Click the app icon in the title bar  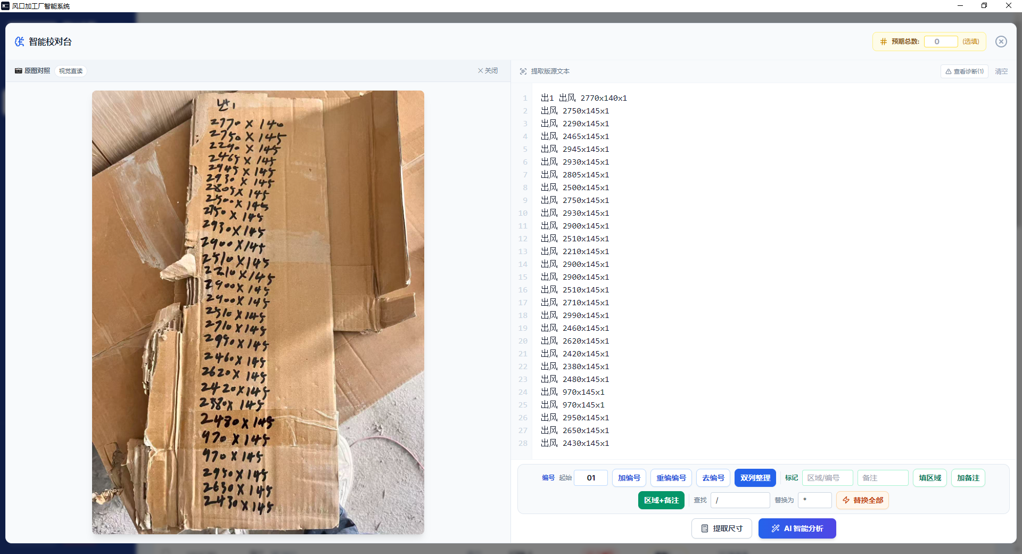click(x=5, y=6)
